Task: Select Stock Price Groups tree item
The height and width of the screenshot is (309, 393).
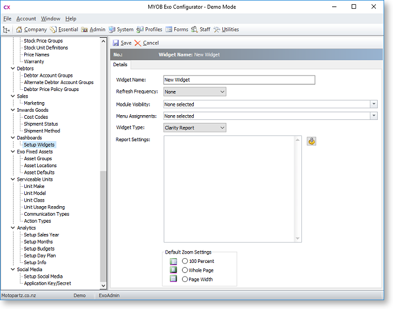Action: (x=43, y=41)
